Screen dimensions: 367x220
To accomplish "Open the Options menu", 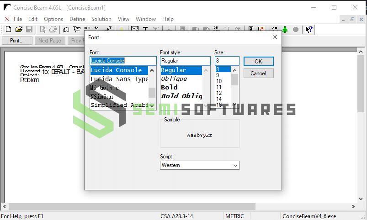I will pos(53,19).
